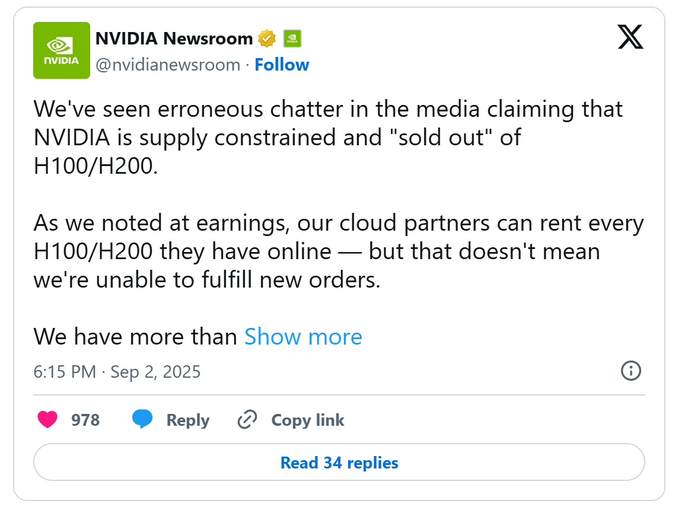
Task: Click the Copy link text label
Action: (307, 420)
